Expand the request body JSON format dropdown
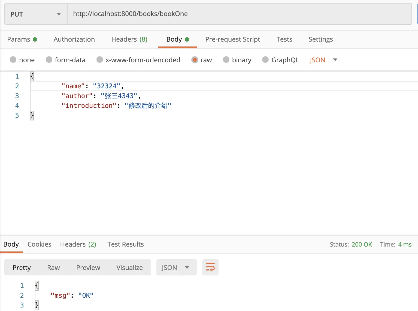The image size is (418, 311). pyautogui.click(x=323, y=60)
